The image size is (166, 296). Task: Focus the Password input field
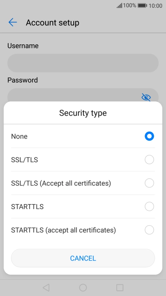coord(83,95)
